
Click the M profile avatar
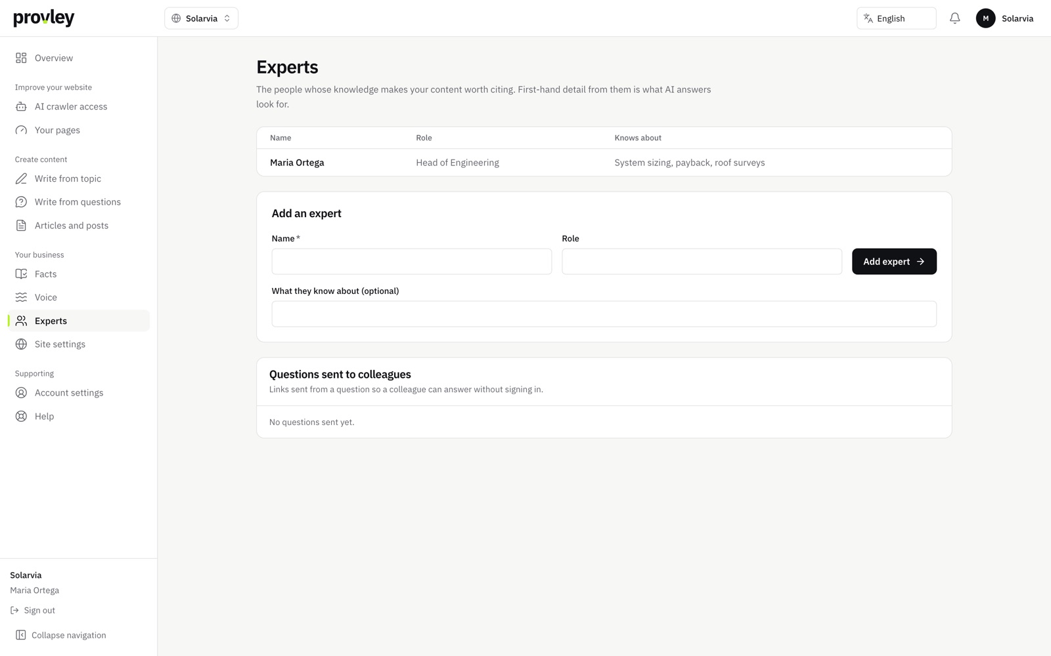[x=985, y=18]
